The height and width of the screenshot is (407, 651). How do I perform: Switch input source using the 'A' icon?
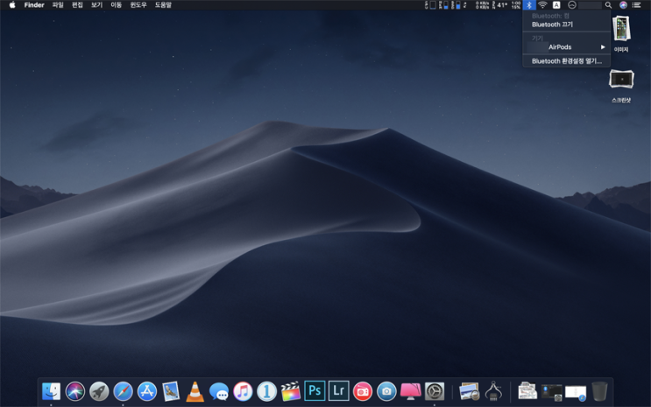click(556, 5)
